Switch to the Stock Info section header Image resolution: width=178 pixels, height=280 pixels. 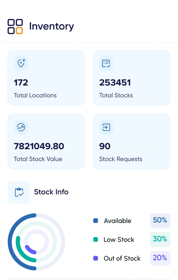(x=51, y=192)
